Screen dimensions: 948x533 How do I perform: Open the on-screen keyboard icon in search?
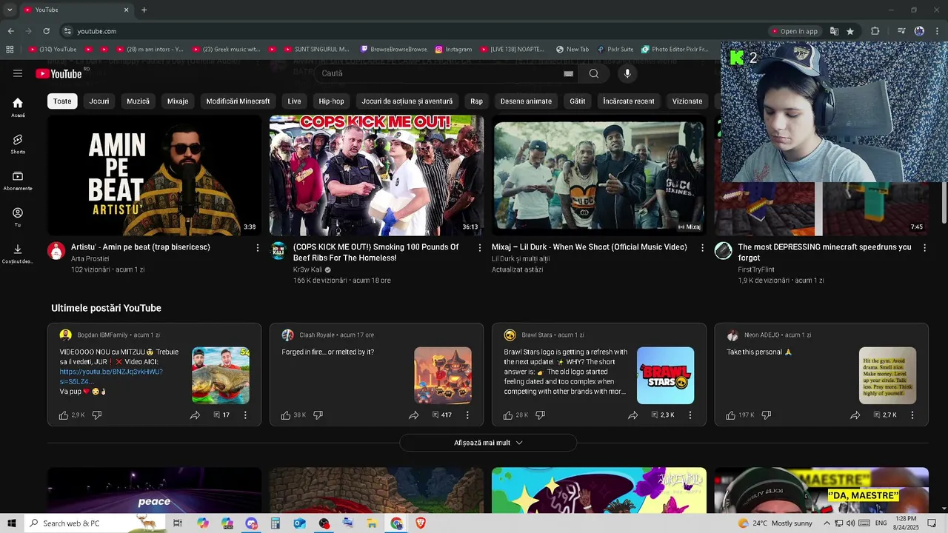click(568, 73)
